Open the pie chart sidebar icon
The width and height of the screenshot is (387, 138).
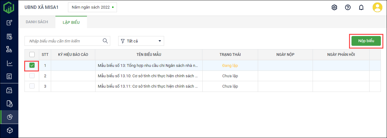click(x=9, y=117)
